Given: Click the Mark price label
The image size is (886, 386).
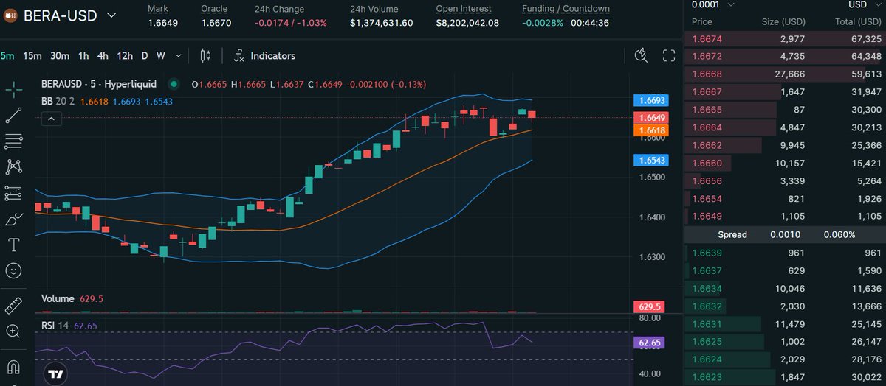Looking at the screenshot, I should click(157, 9).
